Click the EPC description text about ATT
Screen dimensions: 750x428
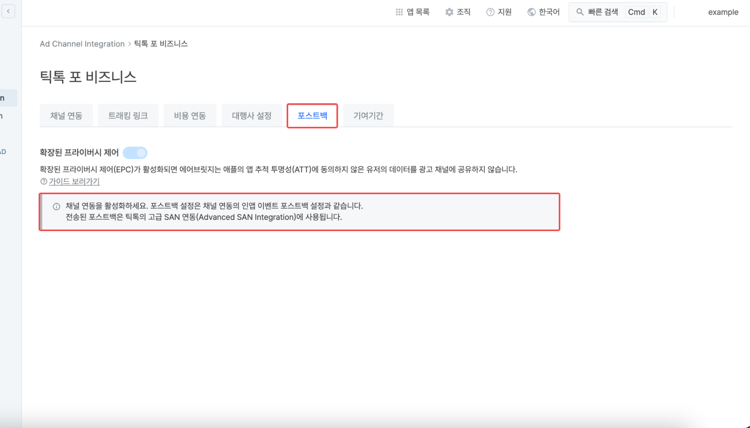click(x=279, y=170)
